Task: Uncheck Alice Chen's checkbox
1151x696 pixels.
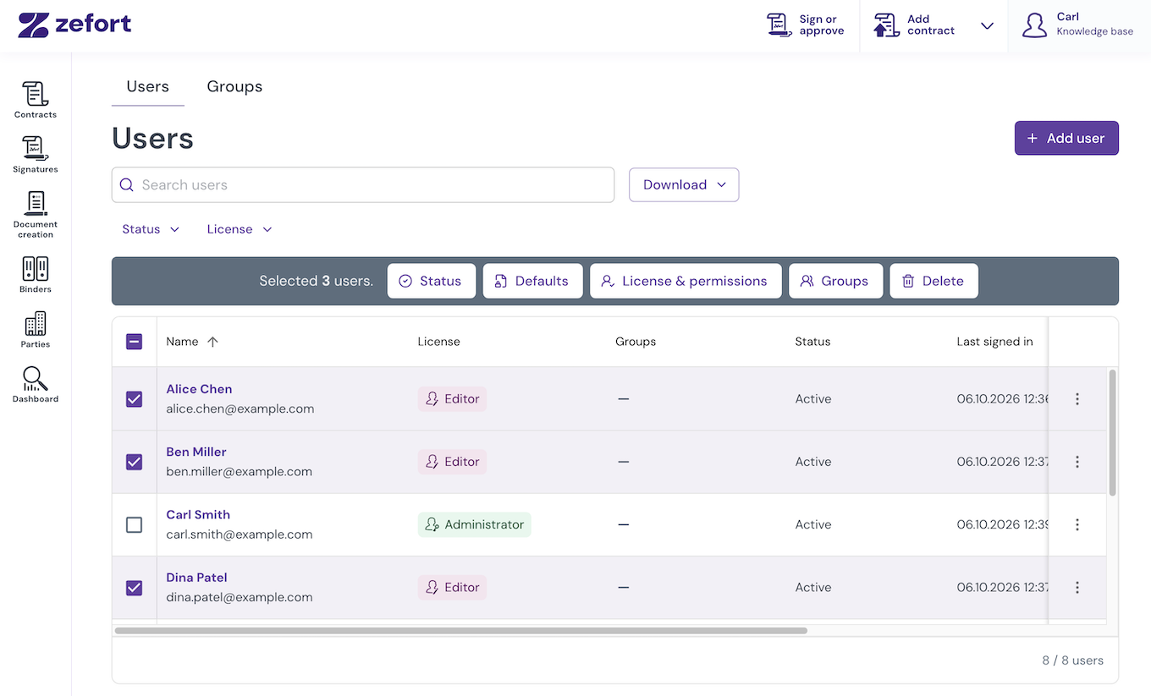Action: (134, 399)
